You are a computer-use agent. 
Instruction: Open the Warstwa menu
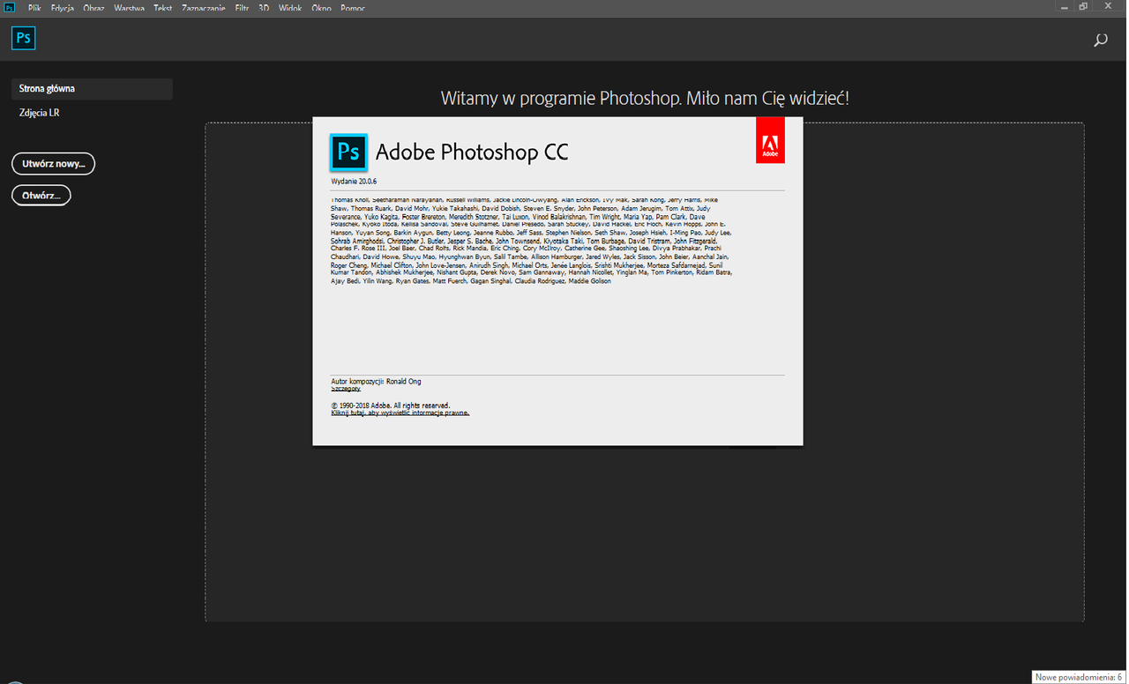[130, 8]
